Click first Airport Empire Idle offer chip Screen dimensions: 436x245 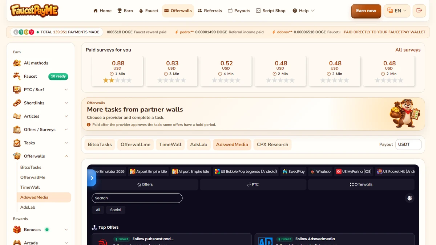[148, 171]
